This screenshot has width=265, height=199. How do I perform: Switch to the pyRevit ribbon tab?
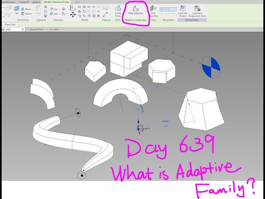click(x=36, y=2)
